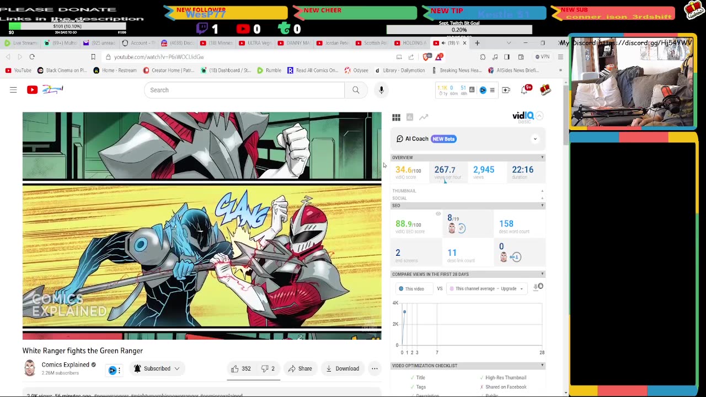
Task: Open This channel average dropdown
Action: (x=486, y=288)
